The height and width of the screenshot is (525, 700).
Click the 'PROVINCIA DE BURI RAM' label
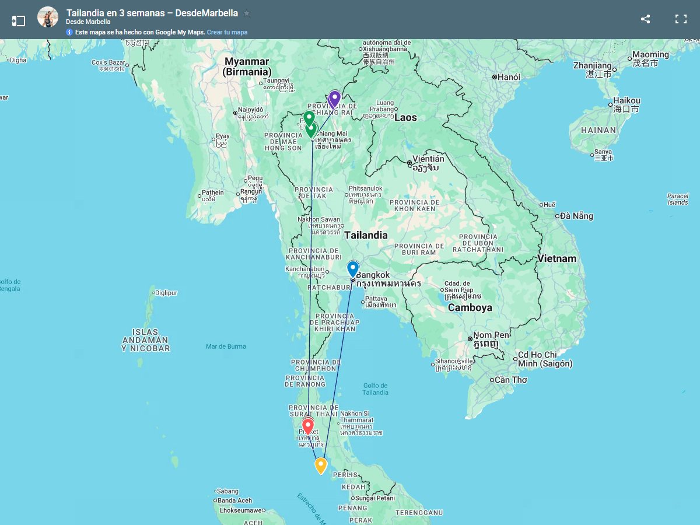coord(419,249)
